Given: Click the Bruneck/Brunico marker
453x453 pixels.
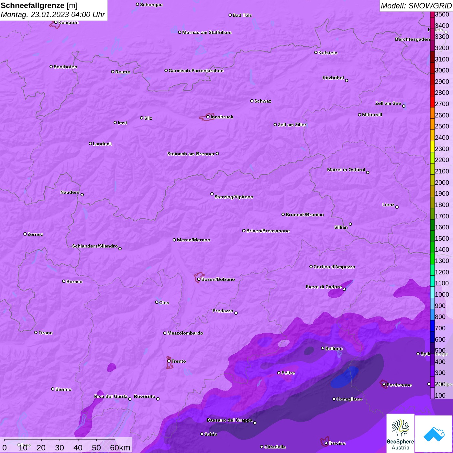Looking at the screenshot, I should click(283, 214).
